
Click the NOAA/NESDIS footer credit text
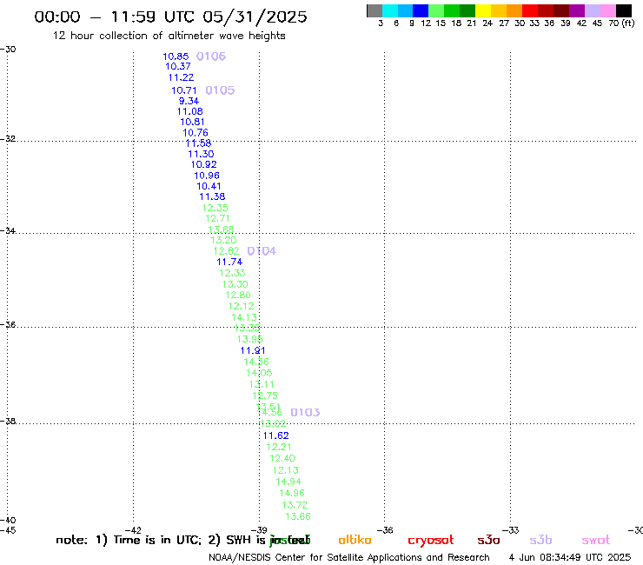[x=349, y=557]
